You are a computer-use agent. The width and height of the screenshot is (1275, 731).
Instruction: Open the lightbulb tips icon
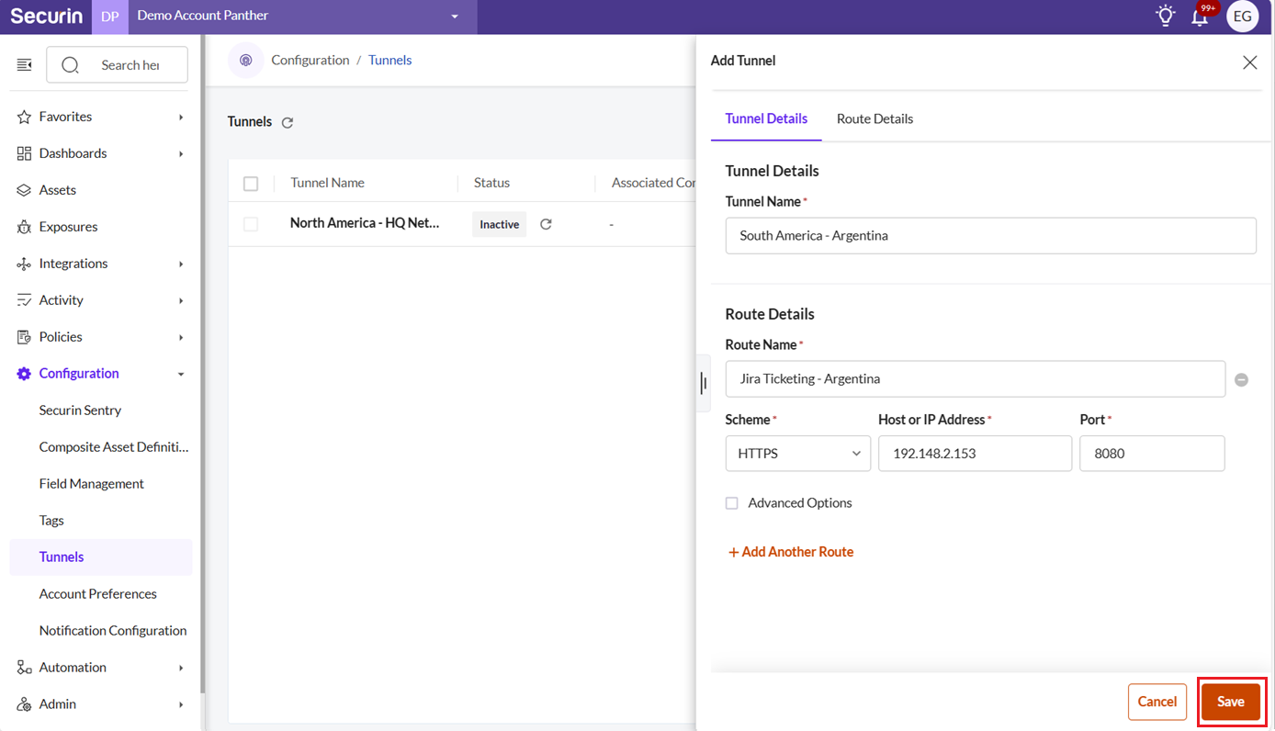[x=1166, y=16]
